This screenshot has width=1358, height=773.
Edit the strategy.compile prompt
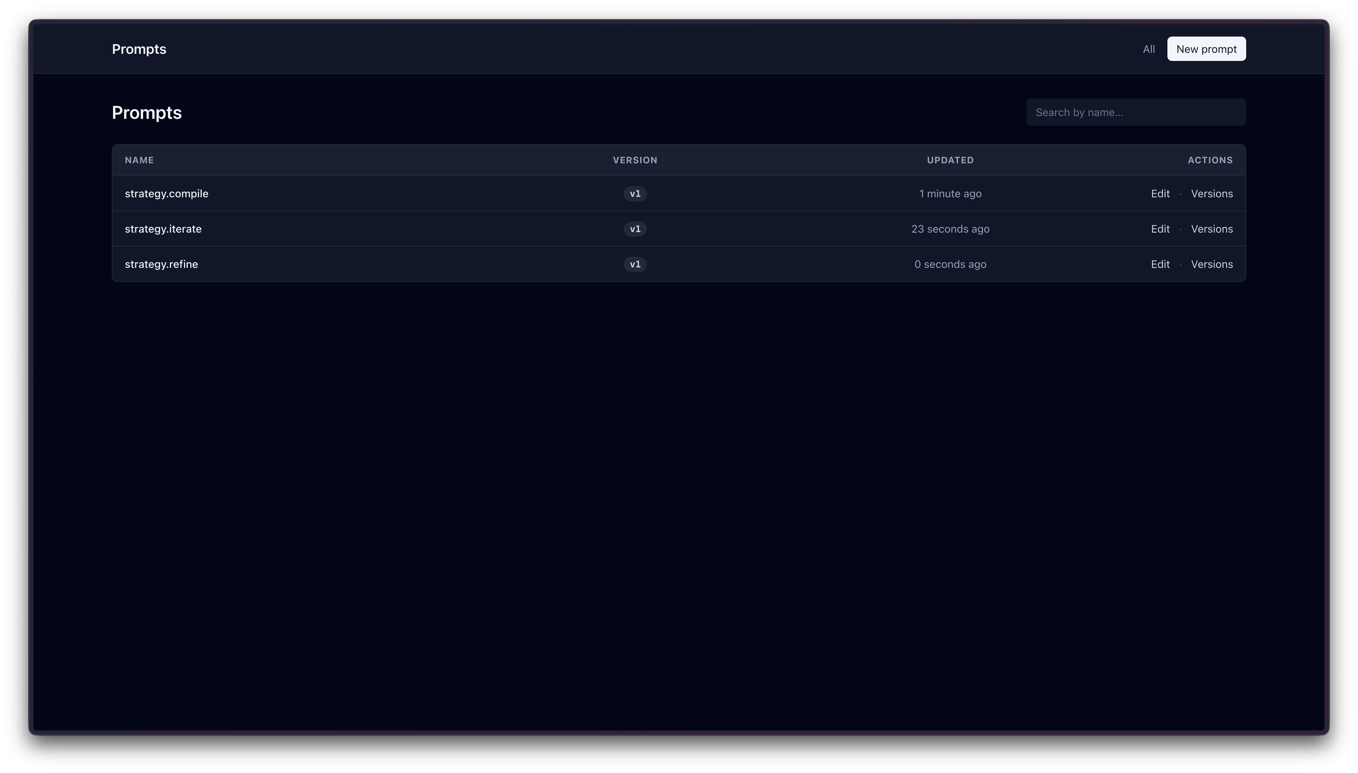(1161, 194)
